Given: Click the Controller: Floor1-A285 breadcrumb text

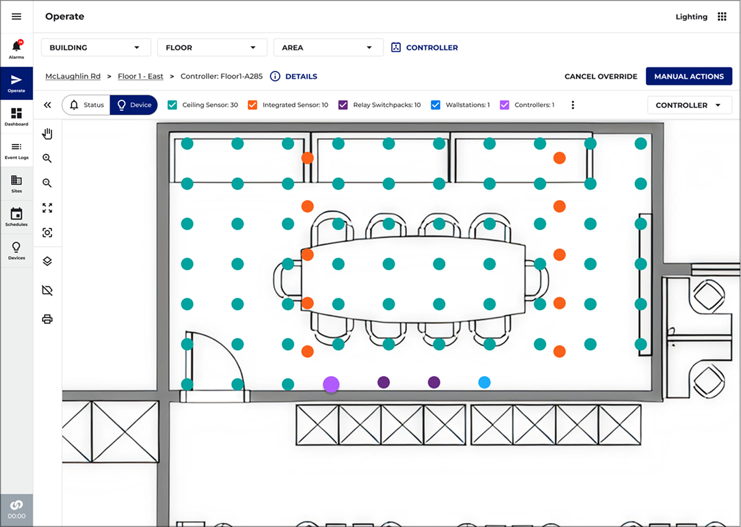Looking at the screenshot, I should [x=221, y=76].
